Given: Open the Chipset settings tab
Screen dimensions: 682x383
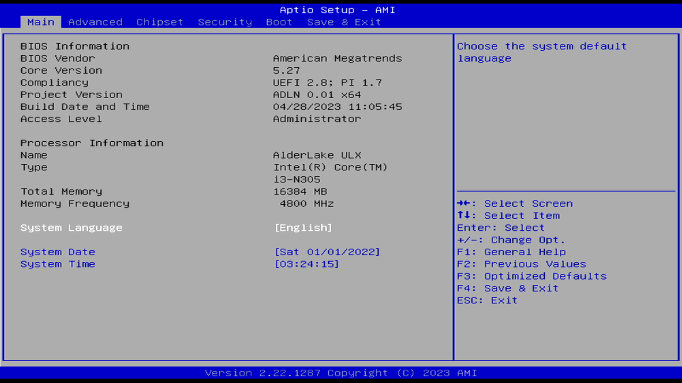Looking at the screenshot, I should (x=159, y=22).
